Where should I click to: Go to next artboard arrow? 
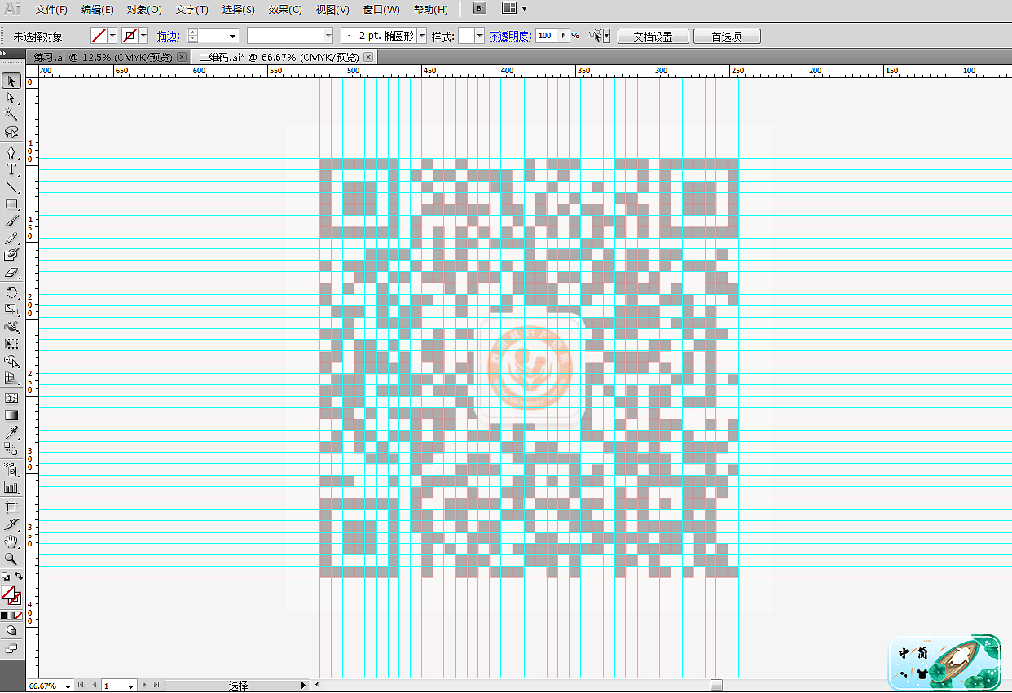click(x=145, y=686)
